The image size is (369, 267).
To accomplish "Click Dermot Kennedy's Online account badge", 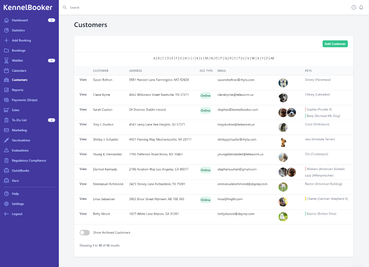I will pos(205,170).
